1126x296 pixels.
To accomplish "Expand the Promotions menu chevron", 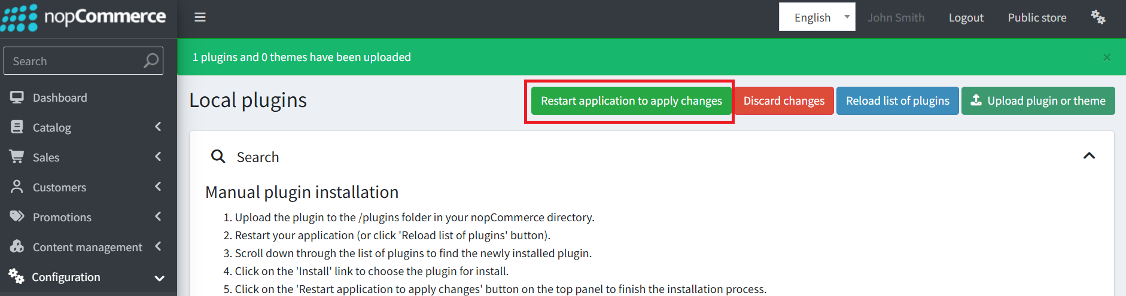I will (158, 216).
